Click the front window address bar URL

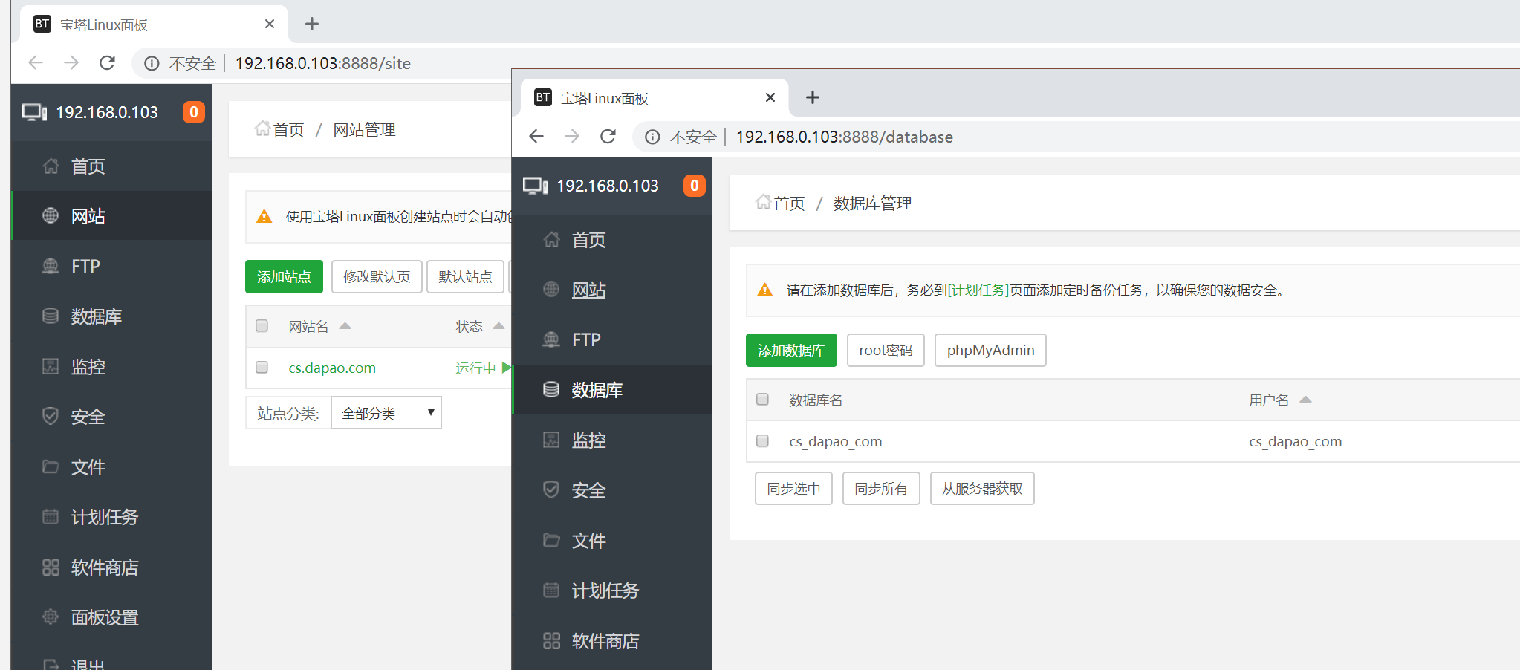pyautogui.click(x=844, y=137)
